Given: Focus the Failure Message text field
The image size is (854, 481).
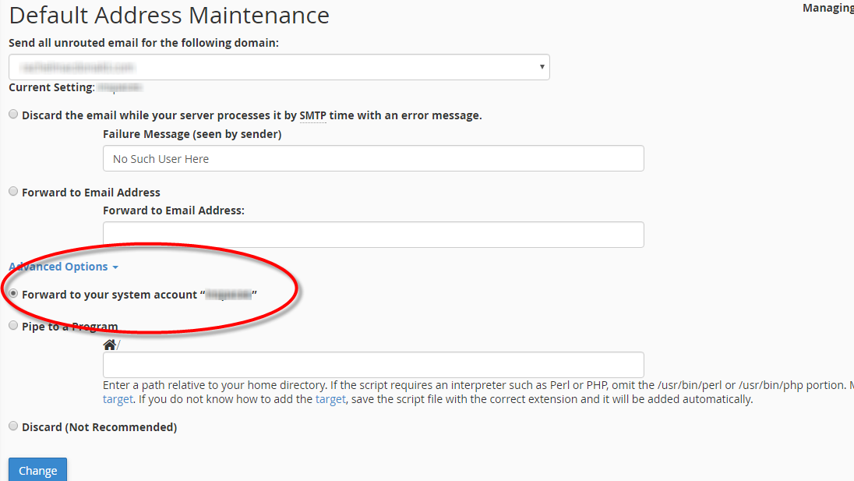Looking at the screenshot, I should click(373, 158).
